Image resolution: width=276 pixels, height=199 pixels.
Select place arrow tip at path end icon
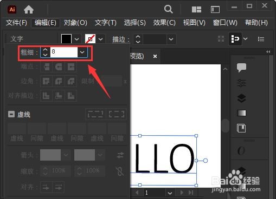[x=58, y=187]
